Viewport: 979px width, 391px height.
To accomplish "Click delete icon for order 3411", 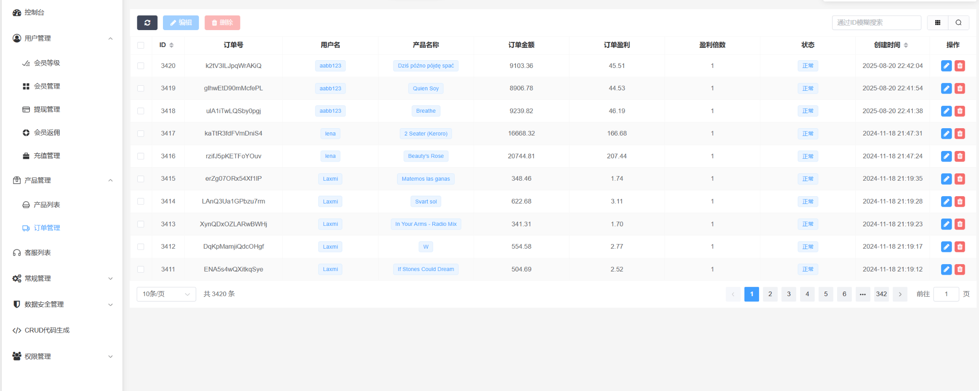I will (x=960, y=269).
